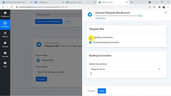This screenshot has height=96, width=171.
Task: View site info via the padlock icon
Action: pyautogui.click(x=17, y=7)
